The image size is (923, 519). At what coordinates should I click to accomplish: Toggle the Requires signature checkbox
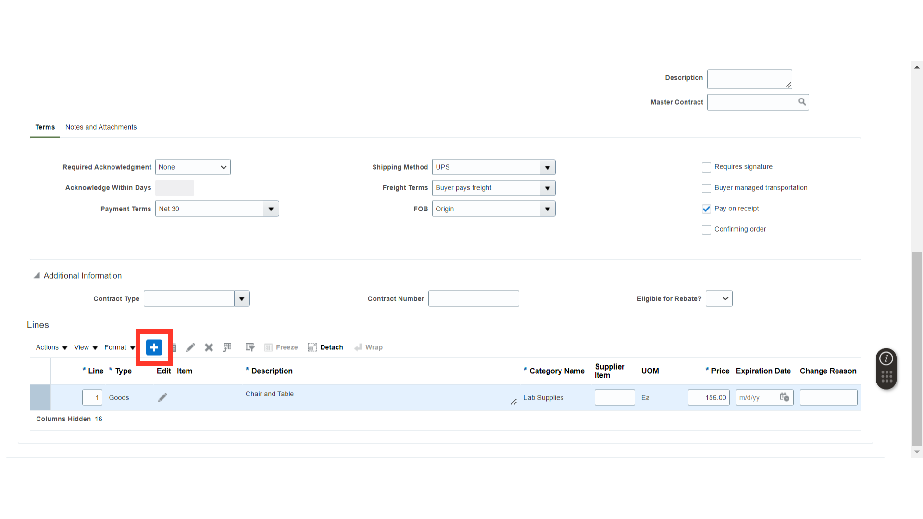[706, 167]
